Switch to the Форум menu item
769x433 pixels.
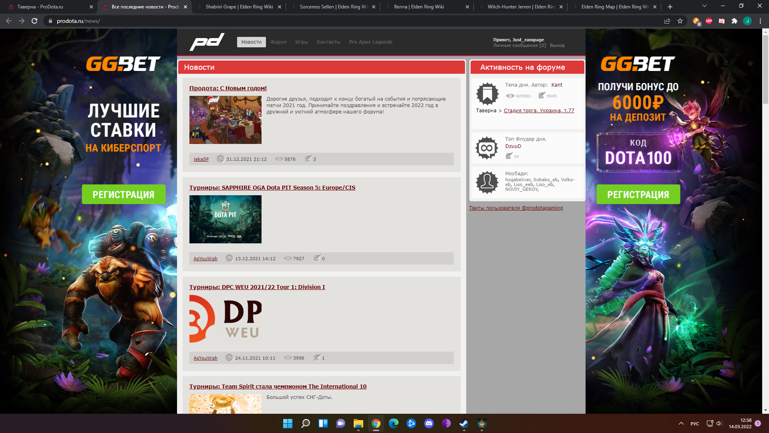[x=278, y=42]
